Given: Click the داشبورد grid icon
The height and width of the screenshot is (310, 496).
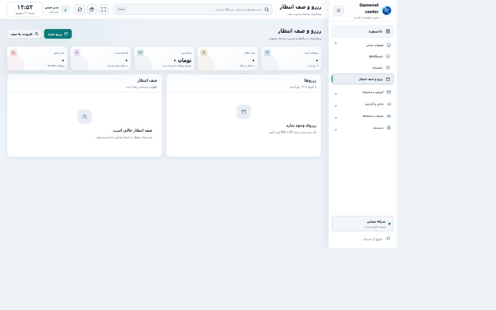Looking at the screenshot, I should tap(388, 31).
